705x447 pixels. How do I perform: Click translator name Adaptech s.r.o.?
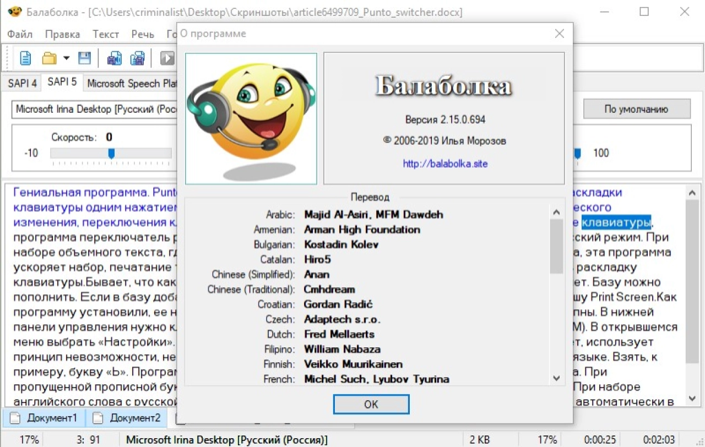coord(342,319)
